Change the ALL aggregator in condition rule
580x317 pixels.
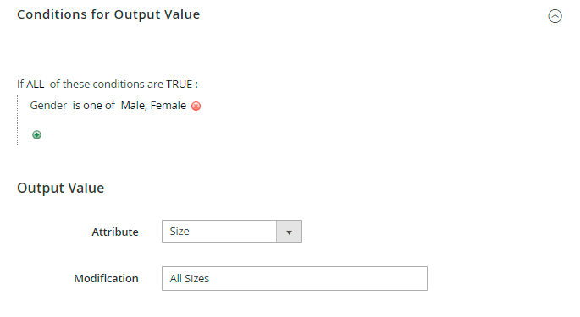pos(36,85)
